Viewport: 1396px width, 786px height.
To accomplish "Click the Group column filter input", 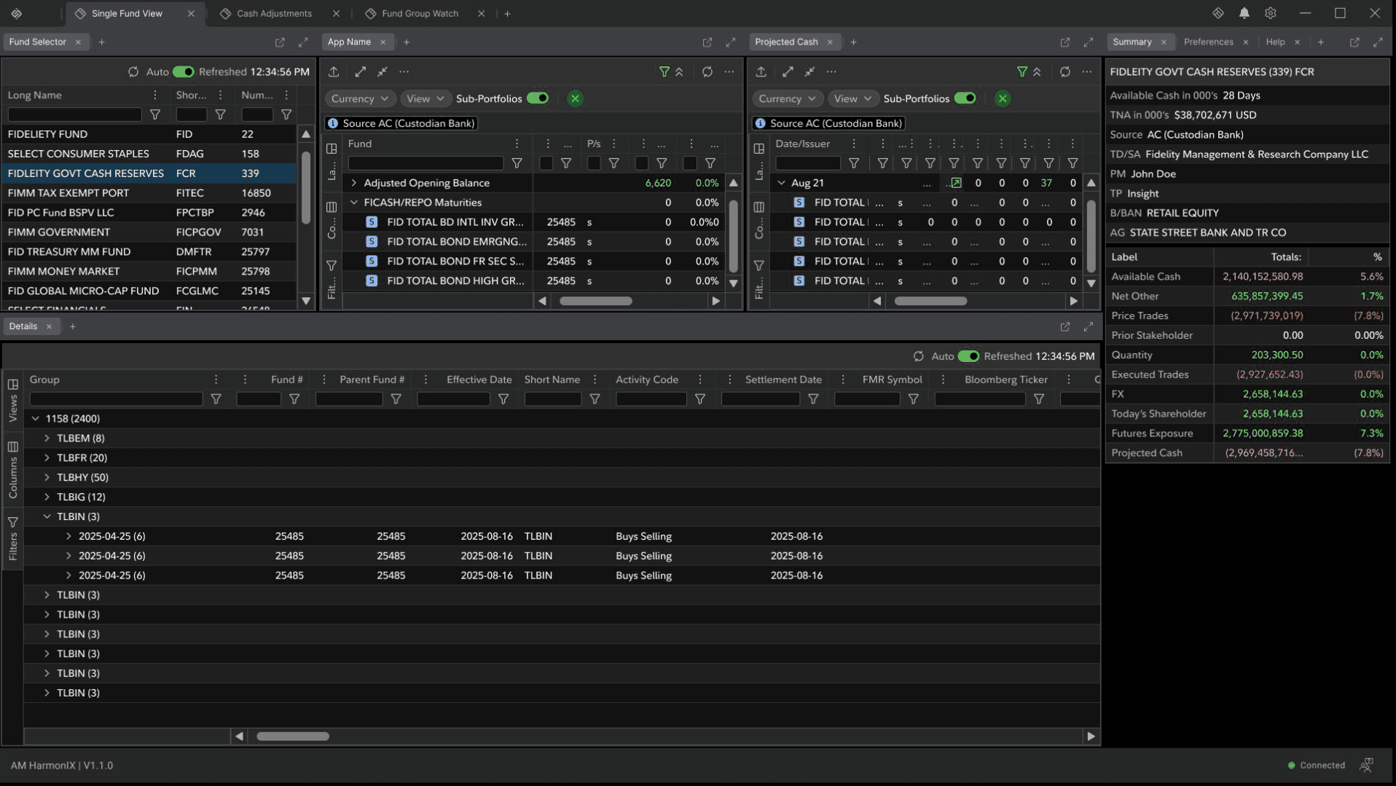I will click(116, 399).
